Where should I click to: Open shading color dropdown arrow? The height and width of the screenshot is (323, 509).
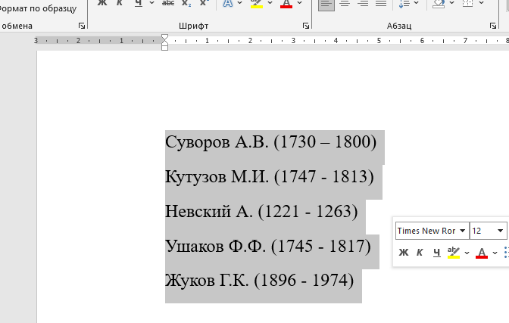point(452,2)
